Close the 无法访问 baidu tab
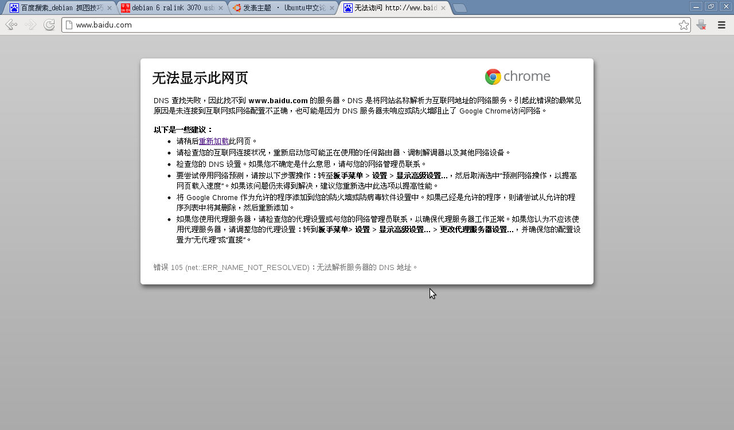Viewport: 734px width, 430px height. pos(443,8)
